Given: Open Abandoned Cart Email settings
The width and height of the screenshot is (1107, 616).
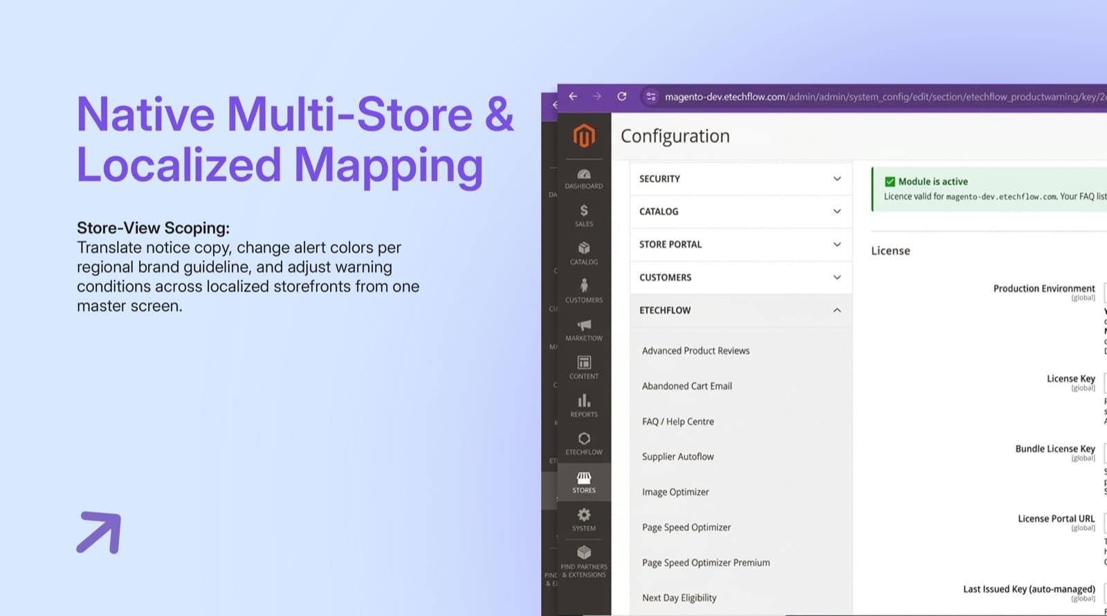Looking at the screenshot, I should coord(686,386).
